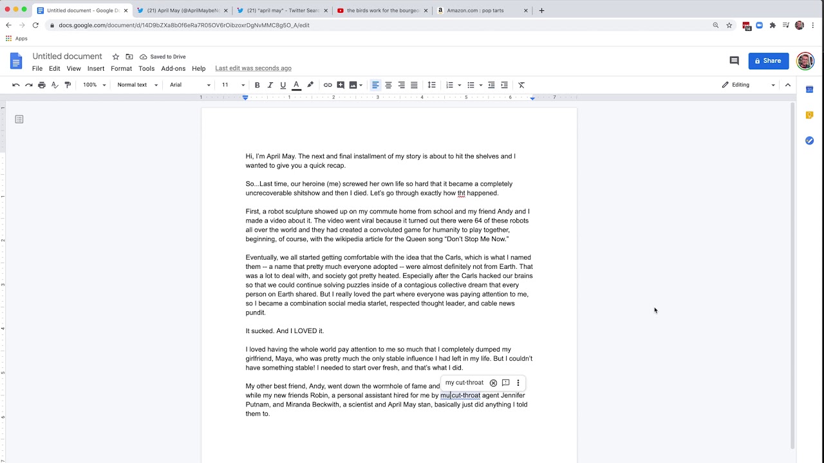Open the View menu
The width and height of the screenshot is (824, 463).
pyautogui.click(x=74, y=68)
